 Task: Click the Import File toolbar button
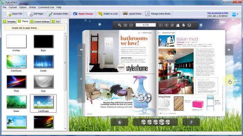point(14,14)
